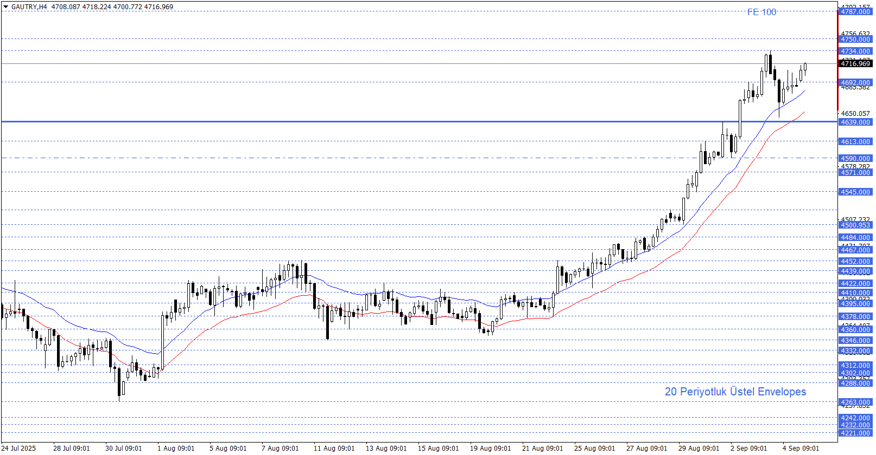Viewport: 876px width, 455px height.
Task: Click the 13 Aug 09:01 time axis label
Action: click(x=386, y=448)
